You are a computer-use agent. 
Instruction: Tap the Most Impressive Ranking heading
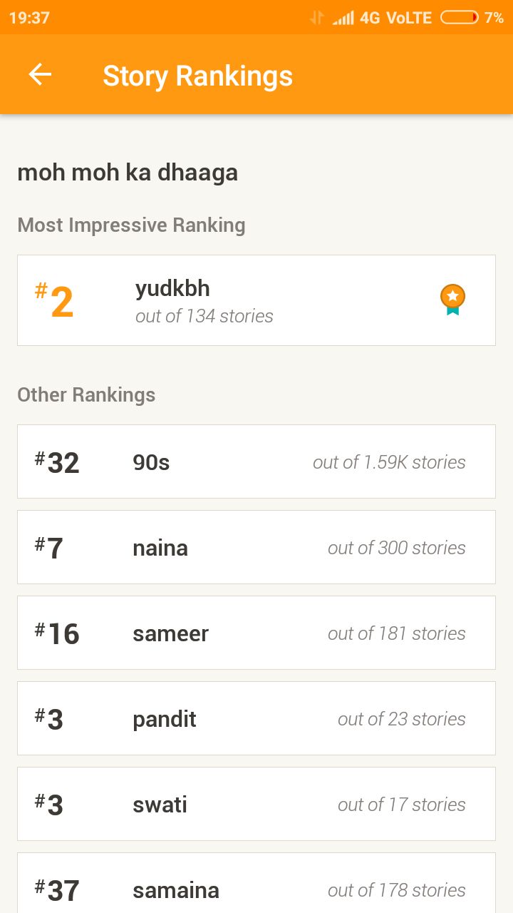131,225
